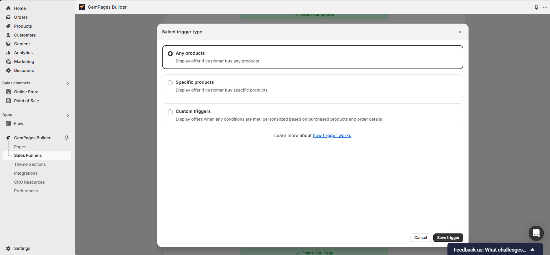Open the how trigger works link
The height and width of the screenshot is (255, 550).
tap(332, 136)
